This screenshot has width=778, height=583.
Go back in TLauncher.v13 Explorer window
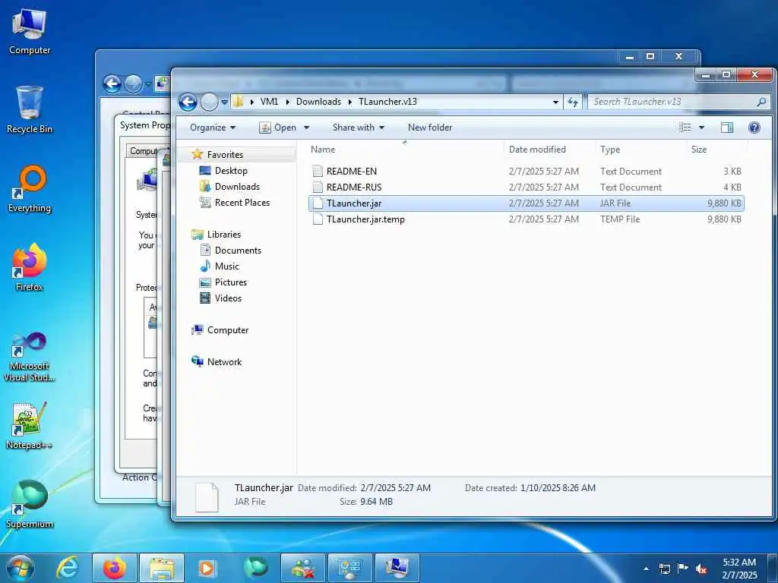[188, 102]
